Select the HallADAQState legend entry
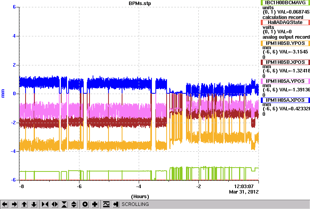 285,22
